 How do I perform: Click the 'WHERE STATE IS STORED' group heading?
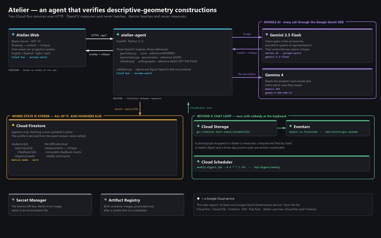pos(57,116)
